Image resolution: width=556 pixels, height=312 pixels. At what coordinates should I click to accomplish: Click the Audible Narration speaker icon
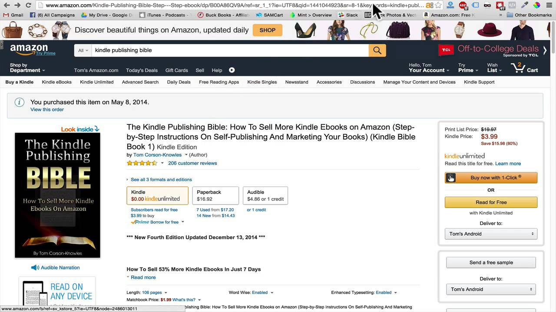pos(35,268)
